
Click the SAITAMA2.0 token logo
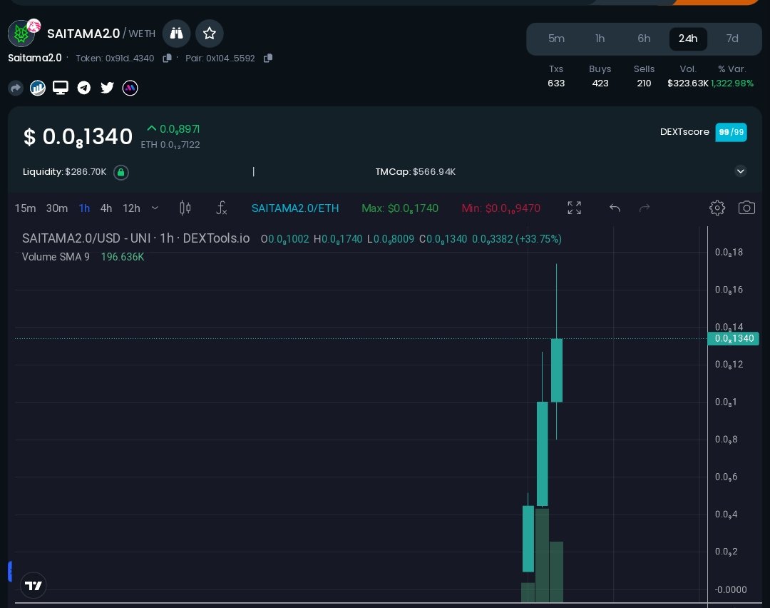click(x=21, y=34)
